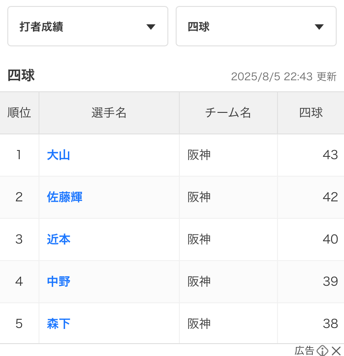
Task: Open player link 大山
Action: tap(58, 155)
